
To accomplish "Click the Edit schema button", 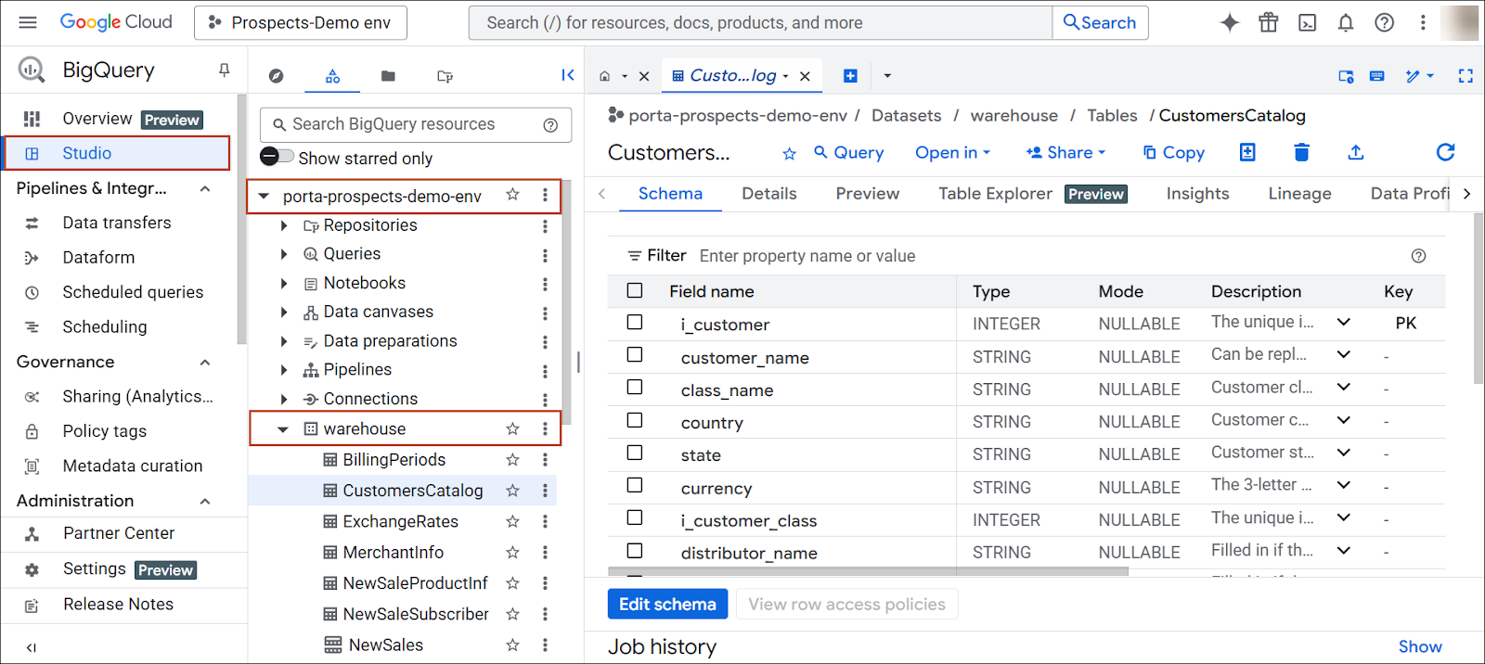I will [667, 605].
